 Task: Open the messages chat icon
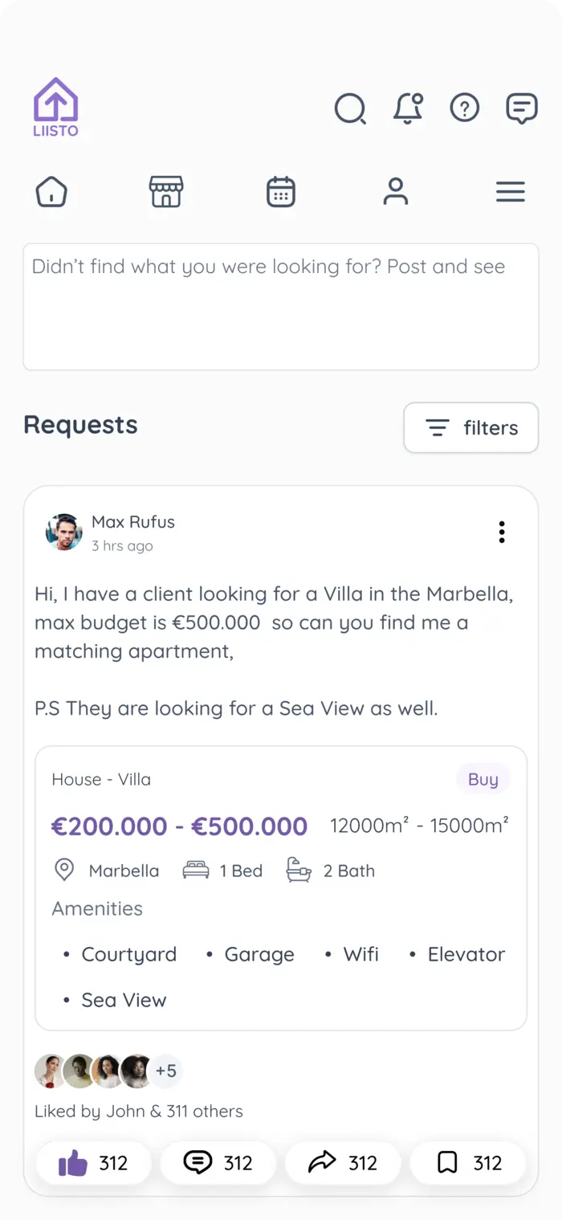click(522, 108)
